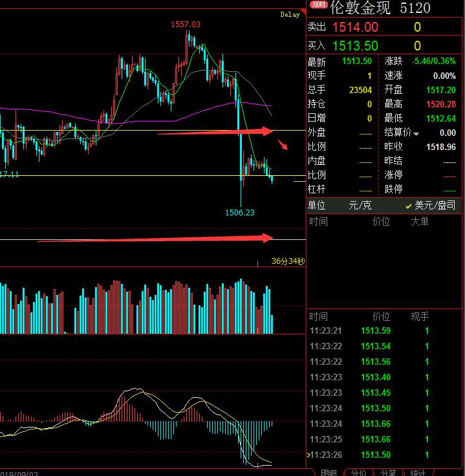
Task: Click the 杠杆 label
Action: [x=316, y=189]
